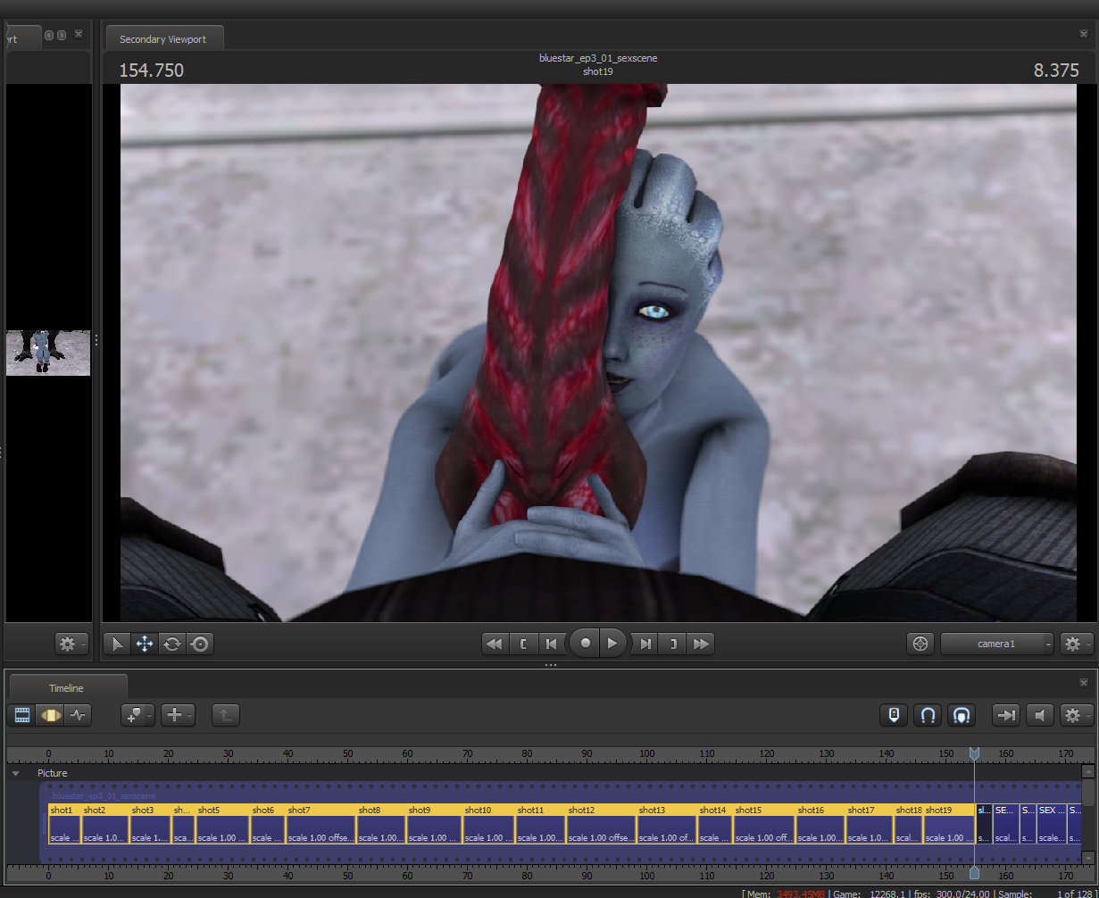Select the shot19 clip

949,824
